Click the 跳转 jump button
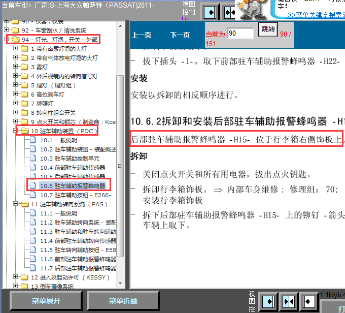The height and width of the screenshot is (313, 345). pyautogui.click(x=268, y=29)
